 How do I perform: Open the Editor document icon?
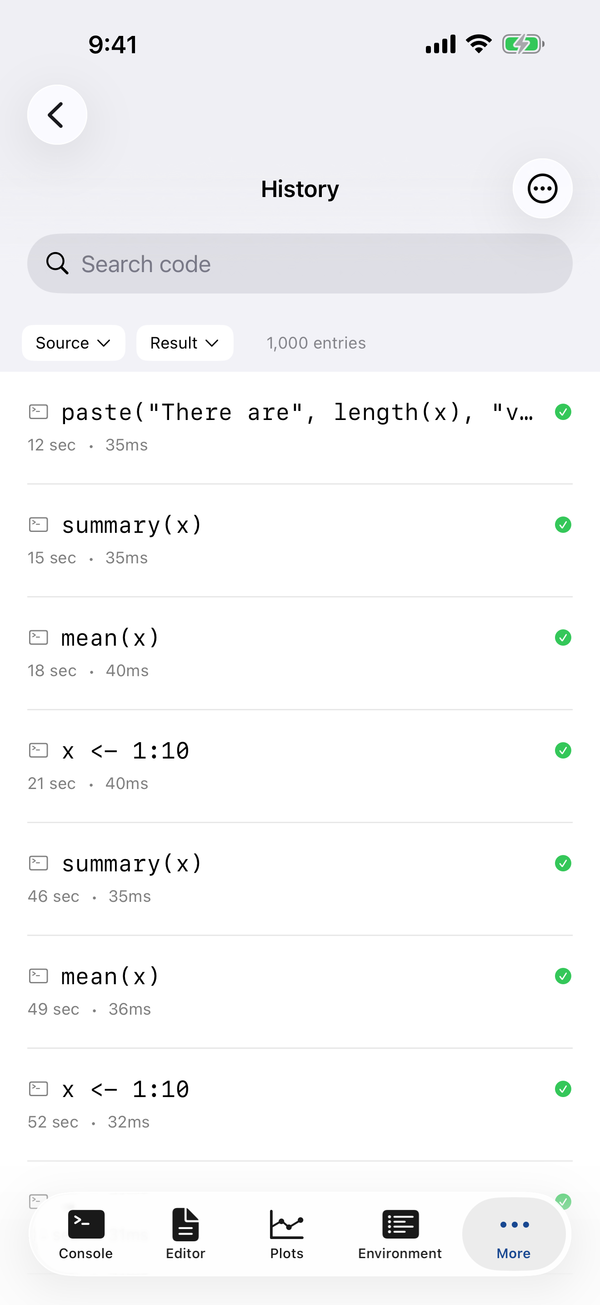185,1231
